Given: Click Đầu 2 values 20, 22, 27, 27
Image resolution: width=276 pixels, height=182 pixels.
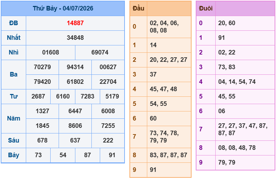Looking at the screenshot, I should [x=169, y=60].
